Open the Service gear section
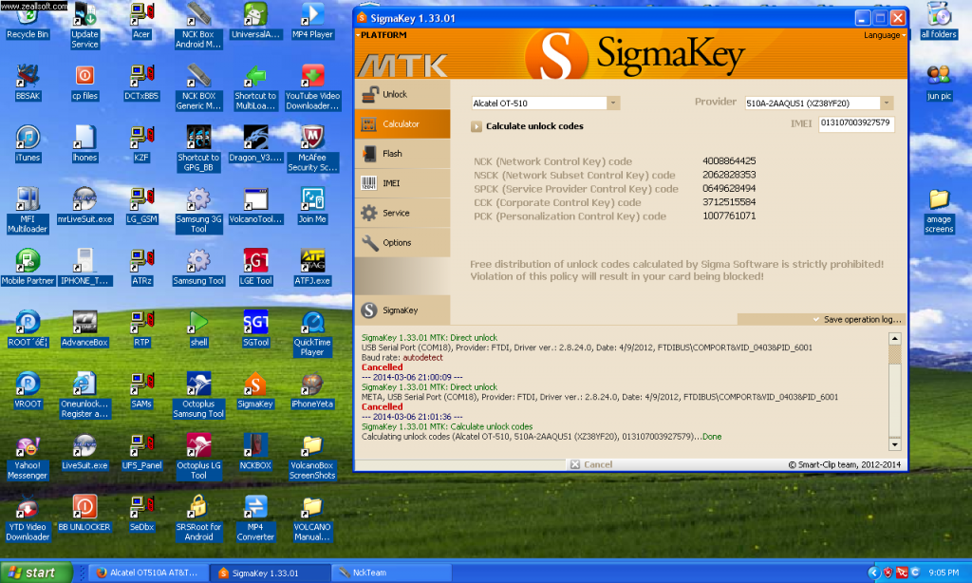 coord(395,214)
